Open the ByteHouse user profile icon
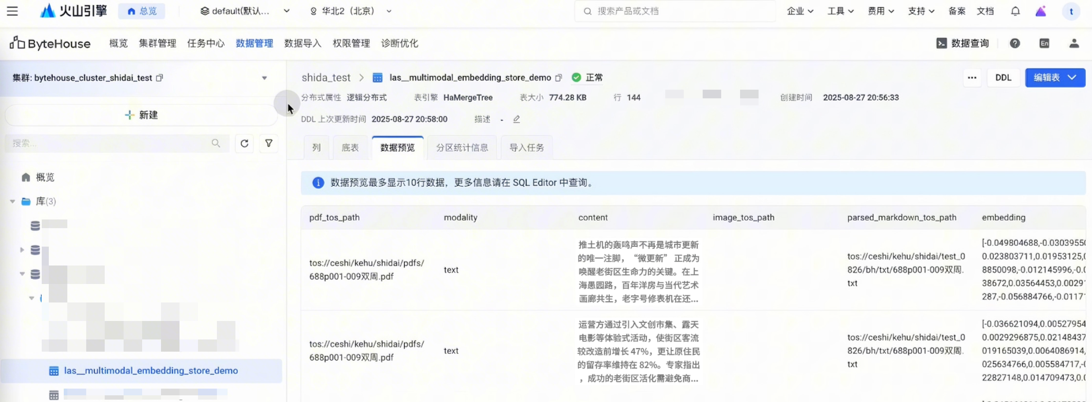The height and width of the screenshot is (402, 1092). pos(1074,43)
